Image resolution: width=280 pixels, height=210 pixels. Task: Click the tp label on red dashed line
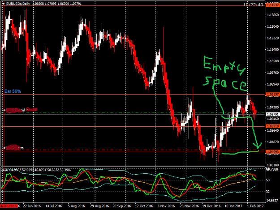pos(13,148)
